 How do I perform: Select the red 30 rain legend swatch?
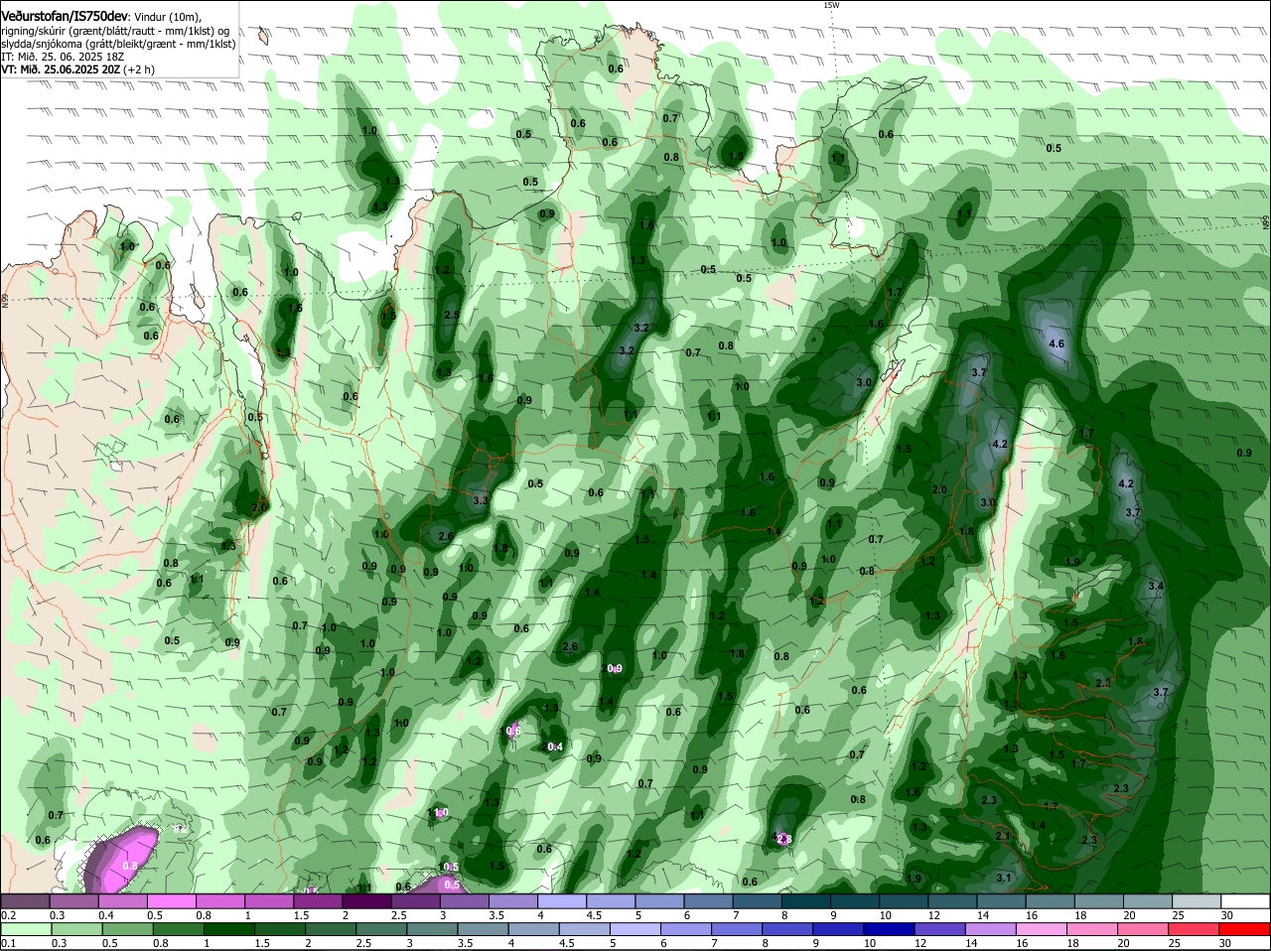tap(1245, 929)
